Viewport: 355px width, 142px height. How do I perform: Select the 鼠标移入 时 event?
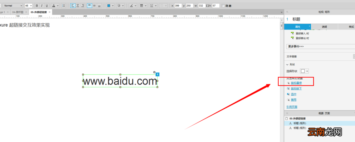point(302,33)
